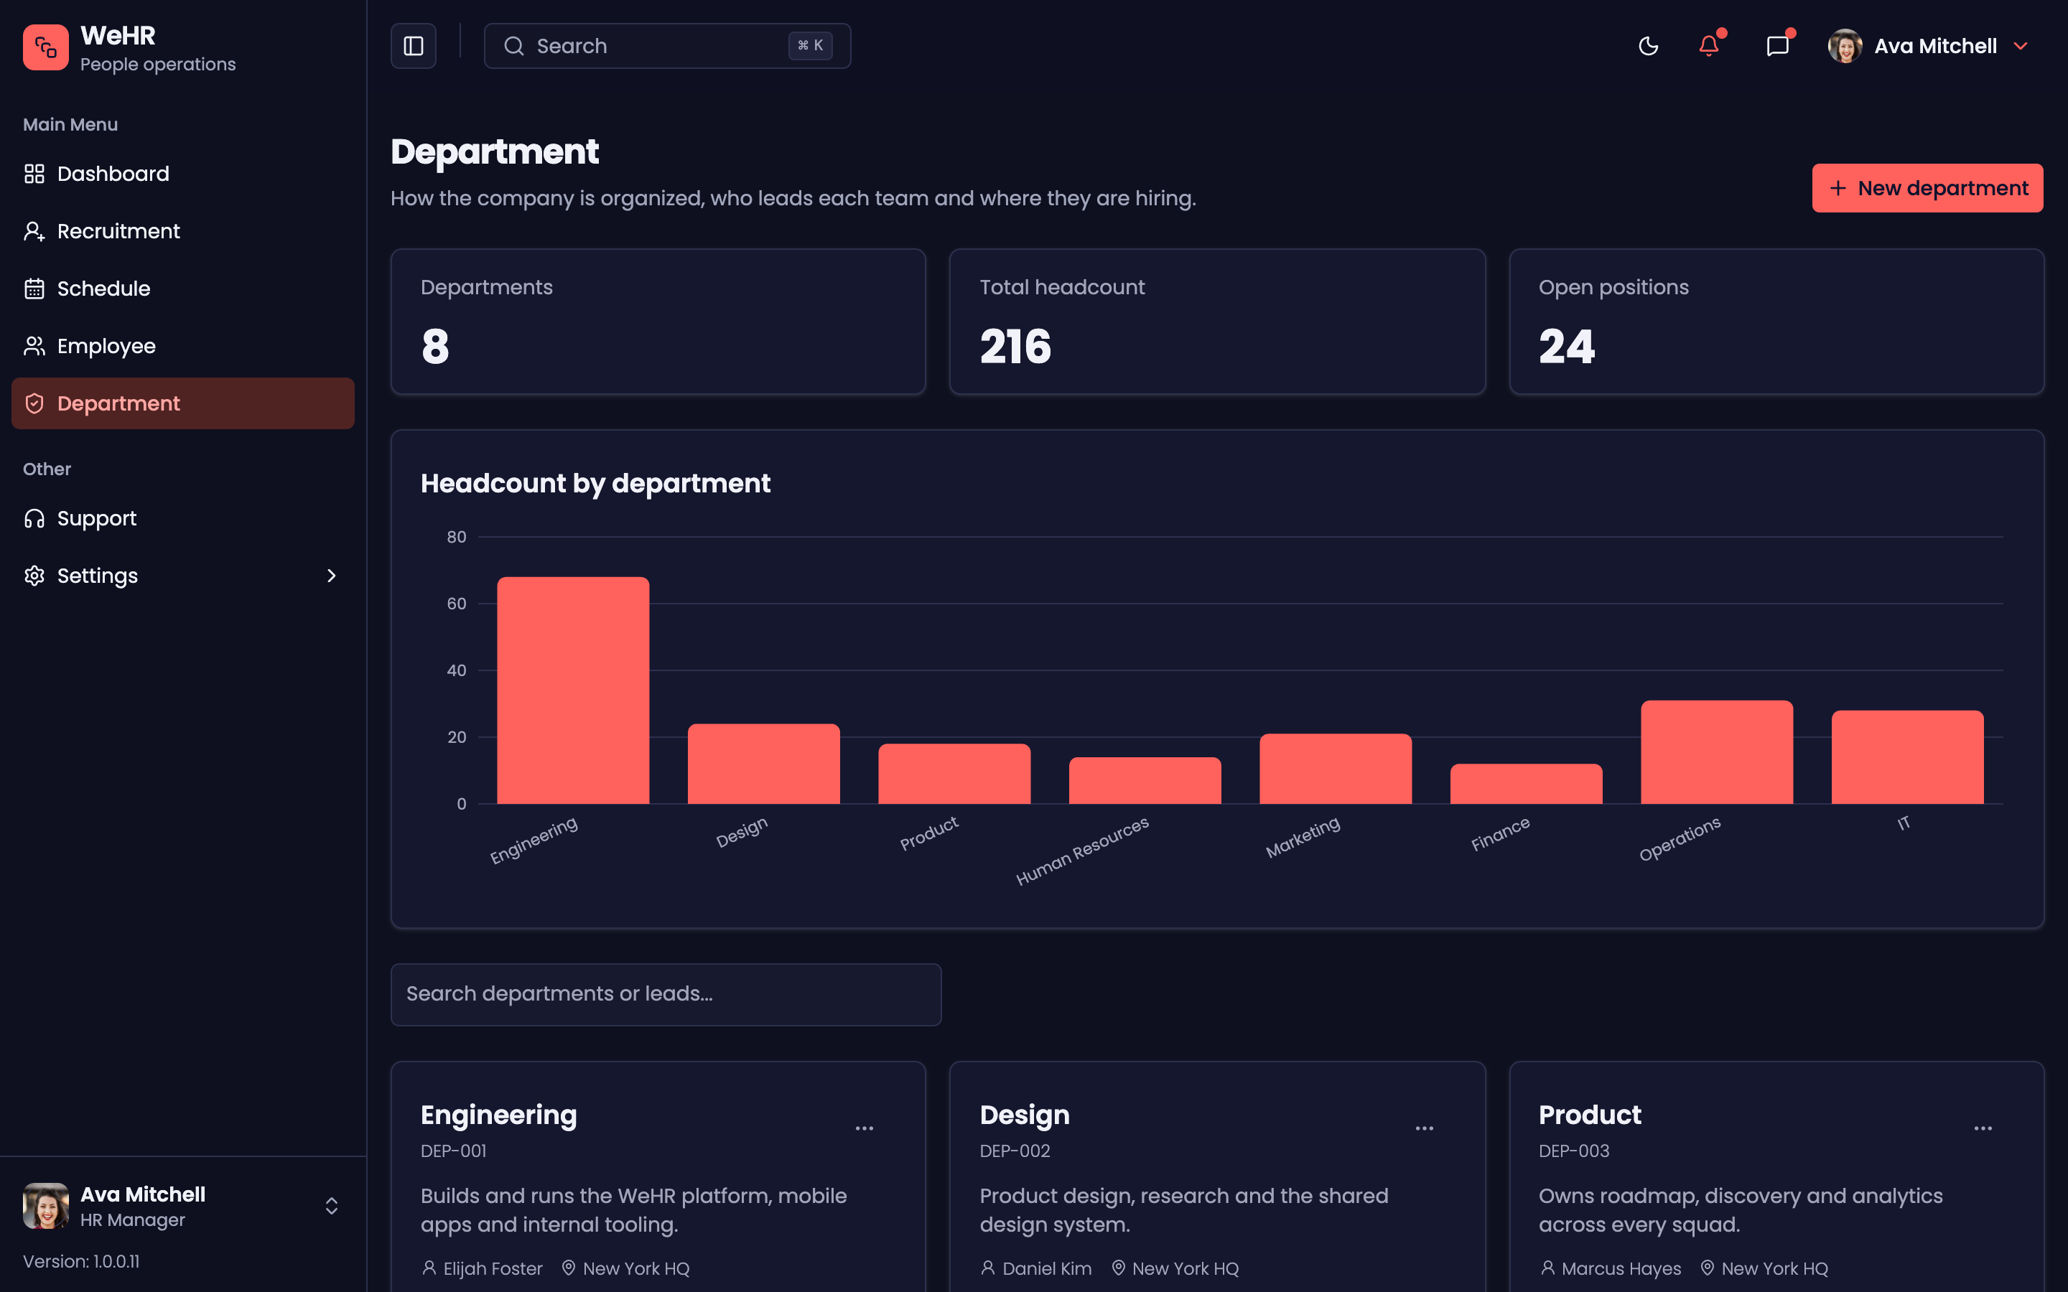Click the Support headset icon
This screenshot has height=1292, width=2068.
pyautogui.click(x=34, y=519)
